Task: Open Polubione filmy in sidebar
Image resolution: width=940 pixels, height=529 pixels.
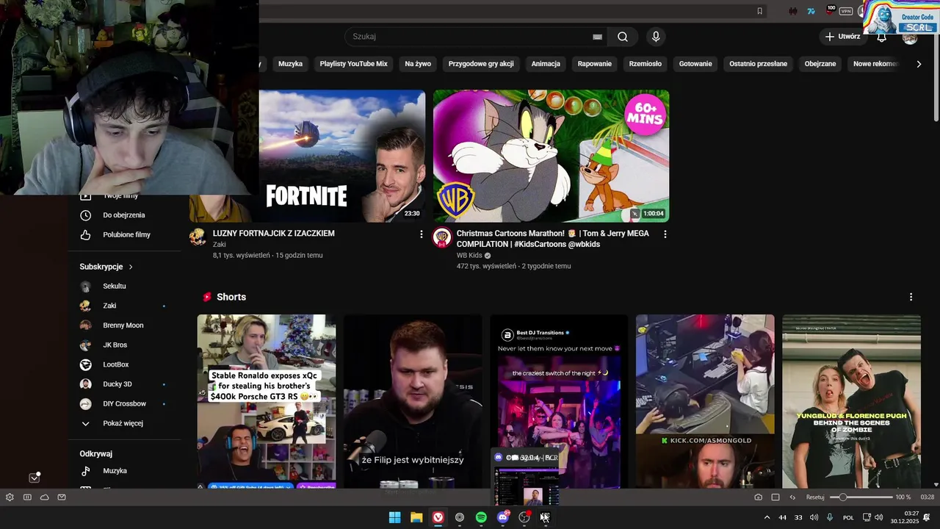Action: click(125, 235)
